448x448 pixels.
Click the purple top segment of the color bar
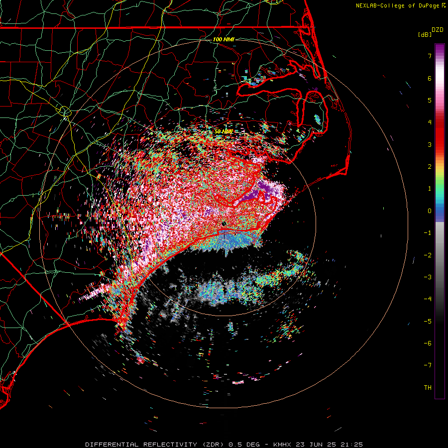440,49
